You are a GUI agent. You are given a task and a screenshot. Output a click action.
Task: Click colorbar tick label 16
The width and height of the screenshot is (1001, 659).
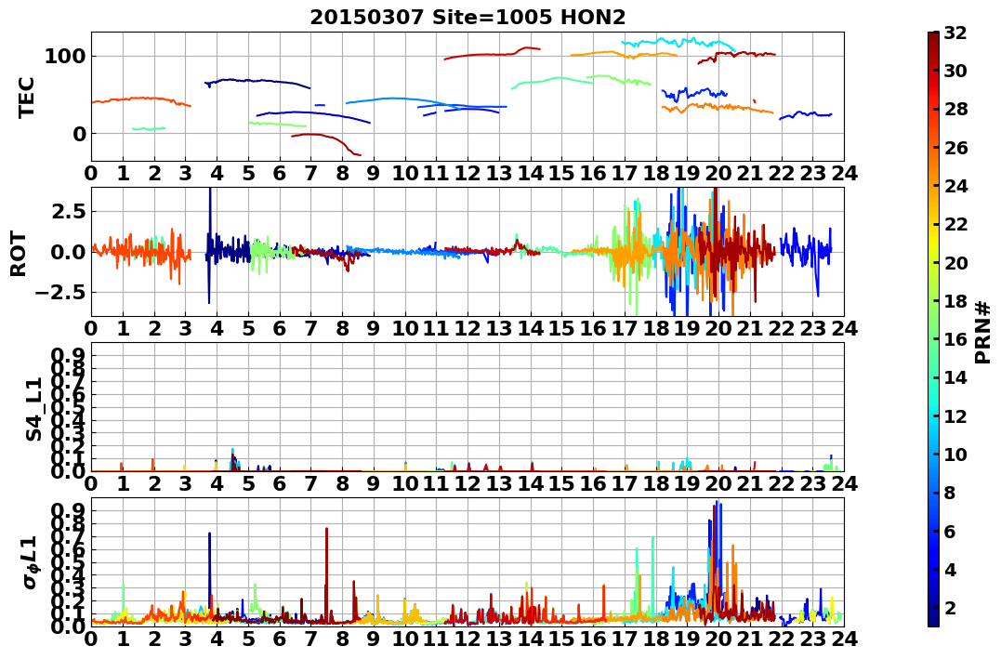[x=955, y=339]
